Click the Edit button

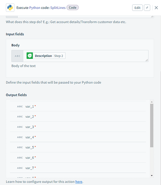click(137, 8)
